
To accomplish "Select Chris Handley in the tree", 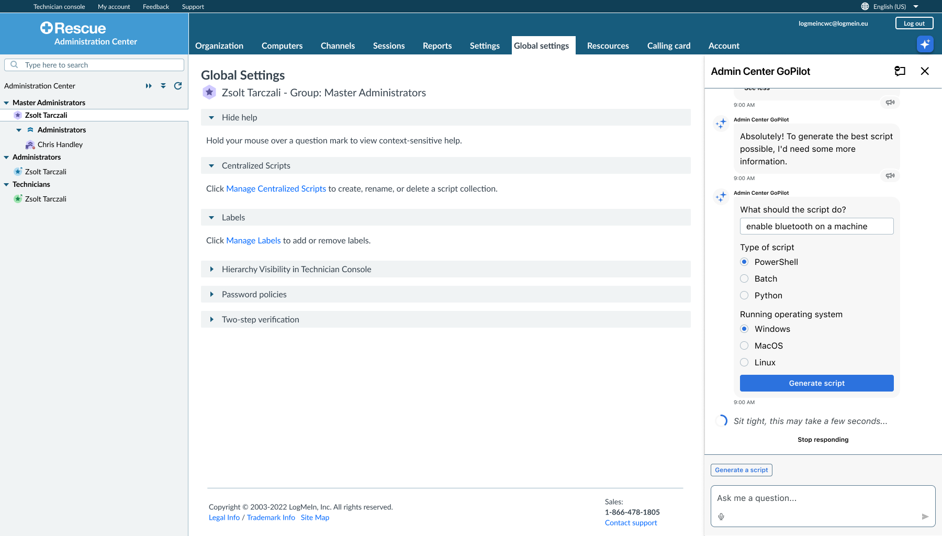I will coord(60,144).
